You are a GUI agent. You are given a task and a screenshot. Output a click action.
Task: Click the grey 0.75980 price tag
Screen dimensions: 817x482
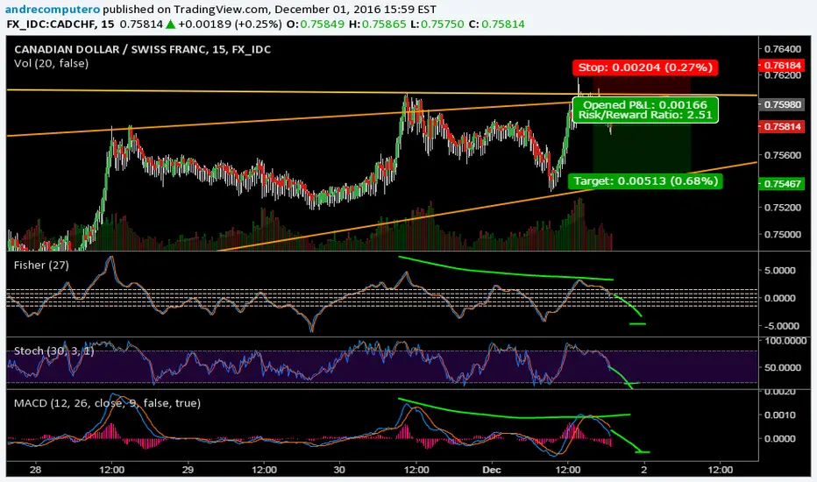click(x=782, y=105)
